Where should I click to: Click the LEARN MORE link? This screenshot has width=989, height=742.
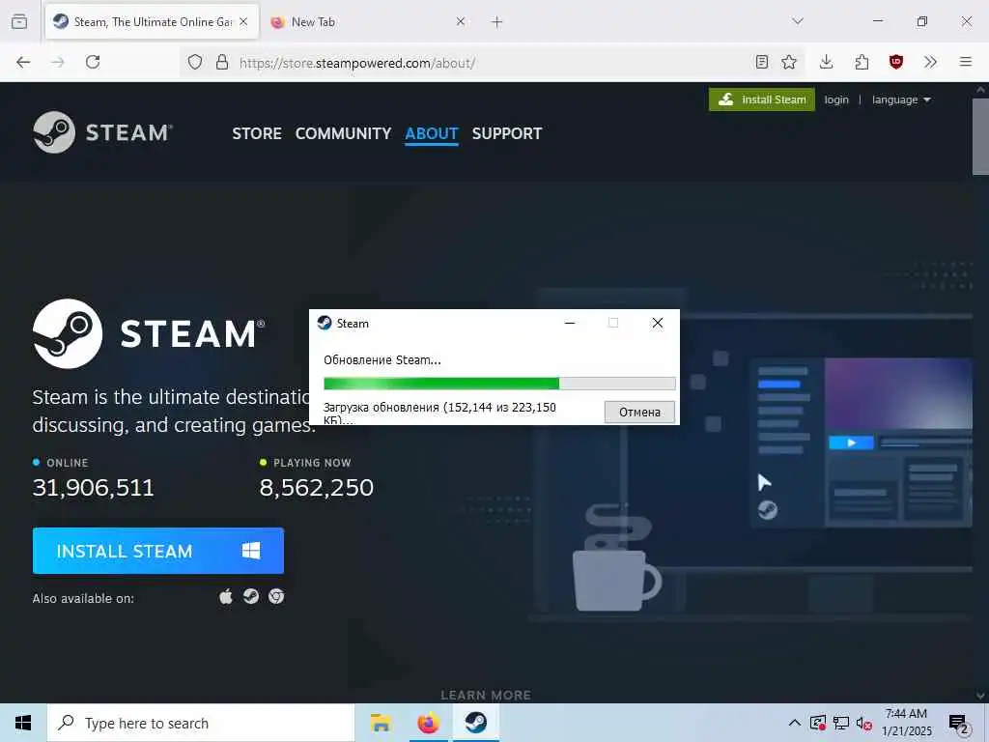pyautogui.click(x=486, y=695)
